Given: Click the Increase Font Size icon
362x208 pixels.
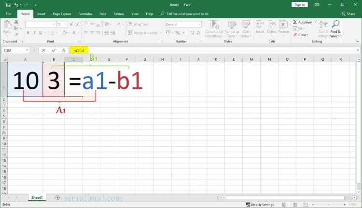Looking at the screenshot, I should coord(71,24).
